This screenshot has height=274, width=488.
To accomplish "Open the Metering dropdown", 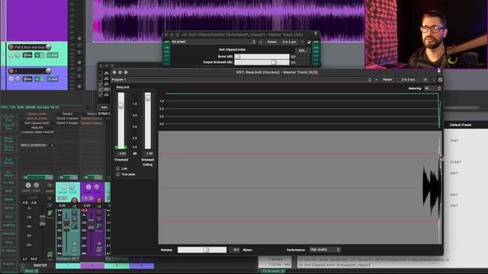I will 432,88.
